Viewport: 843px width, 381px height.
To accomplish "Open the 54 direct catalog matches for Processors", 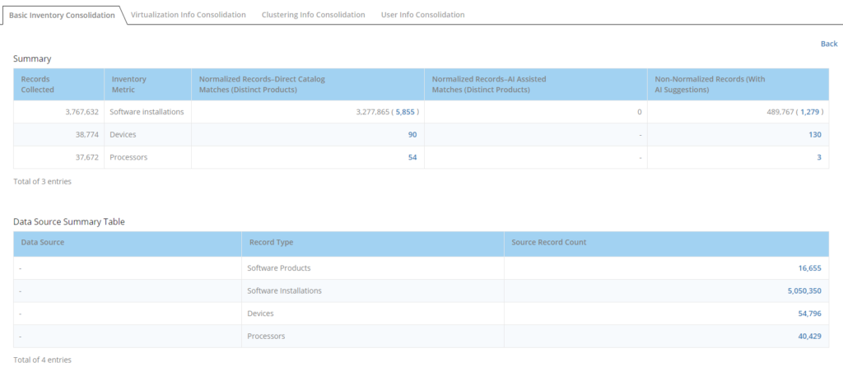I will pyautogui.click(x=412, y=157).
